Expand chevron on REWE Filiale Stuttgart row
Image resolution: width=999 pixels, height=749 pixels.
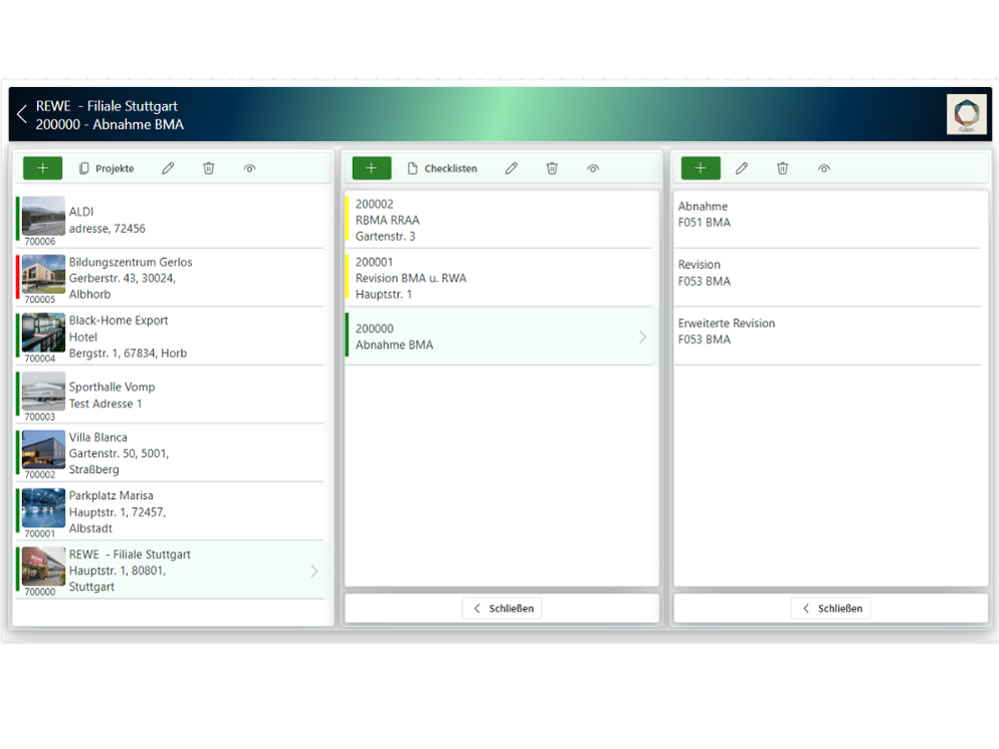[314, 571]
